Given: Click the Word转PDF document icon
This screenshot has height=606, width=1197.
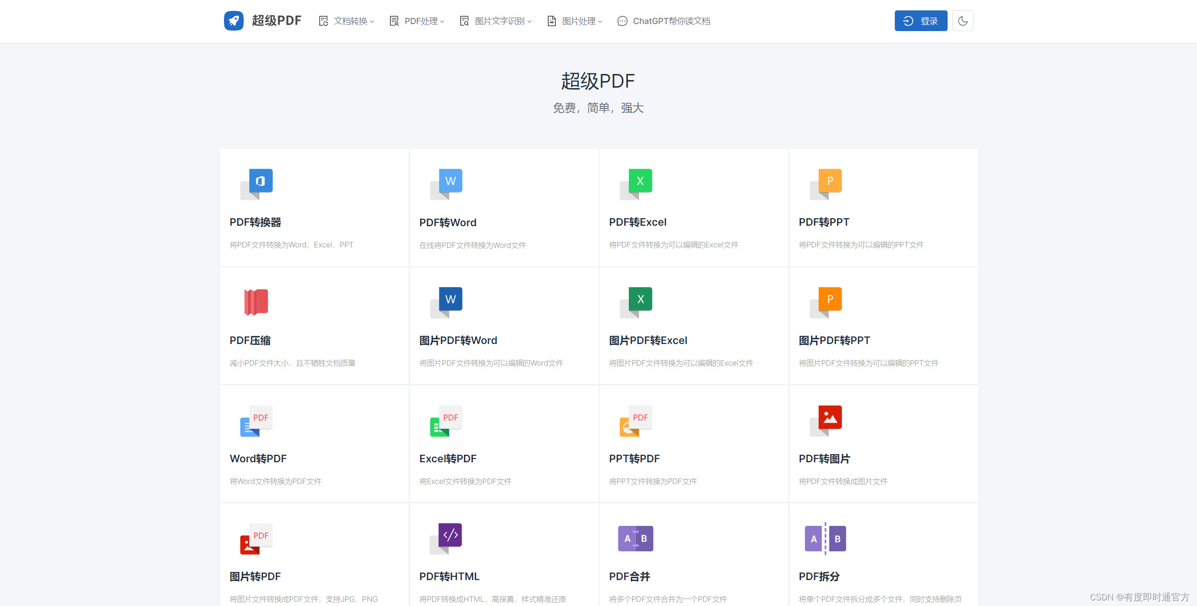Looking at the screenshot, I should (x=256, y=420).
